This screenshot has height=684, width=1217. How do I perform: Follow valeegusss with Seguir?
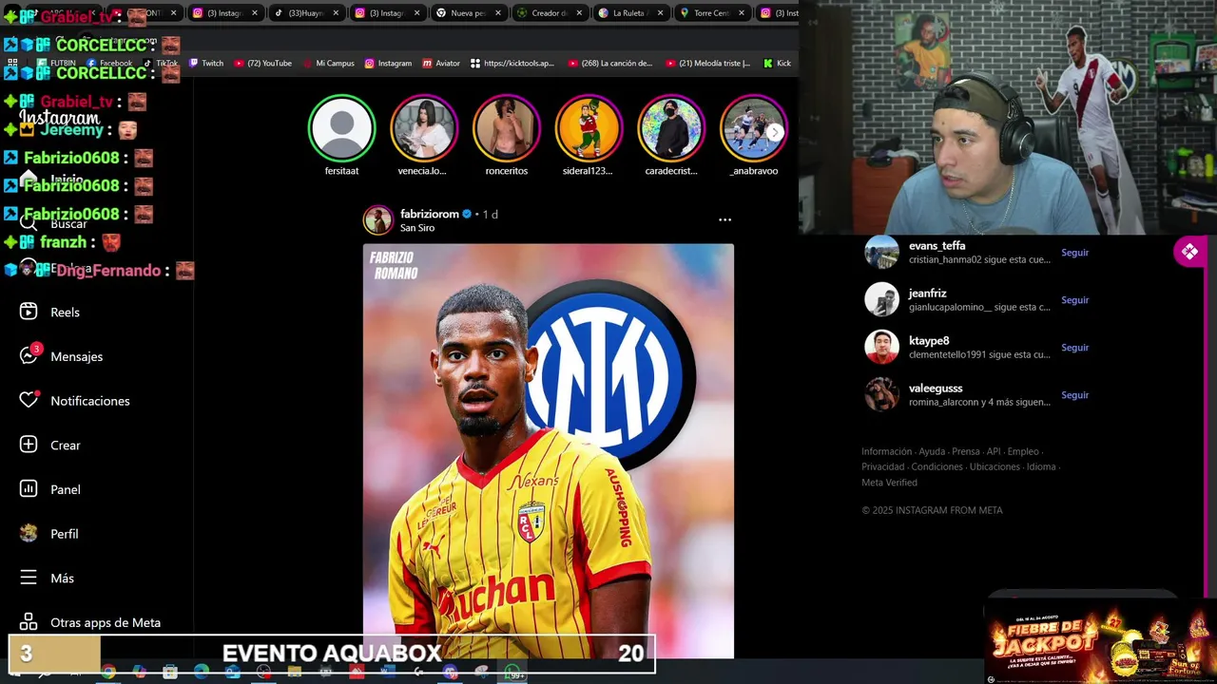click(1074, 395)
